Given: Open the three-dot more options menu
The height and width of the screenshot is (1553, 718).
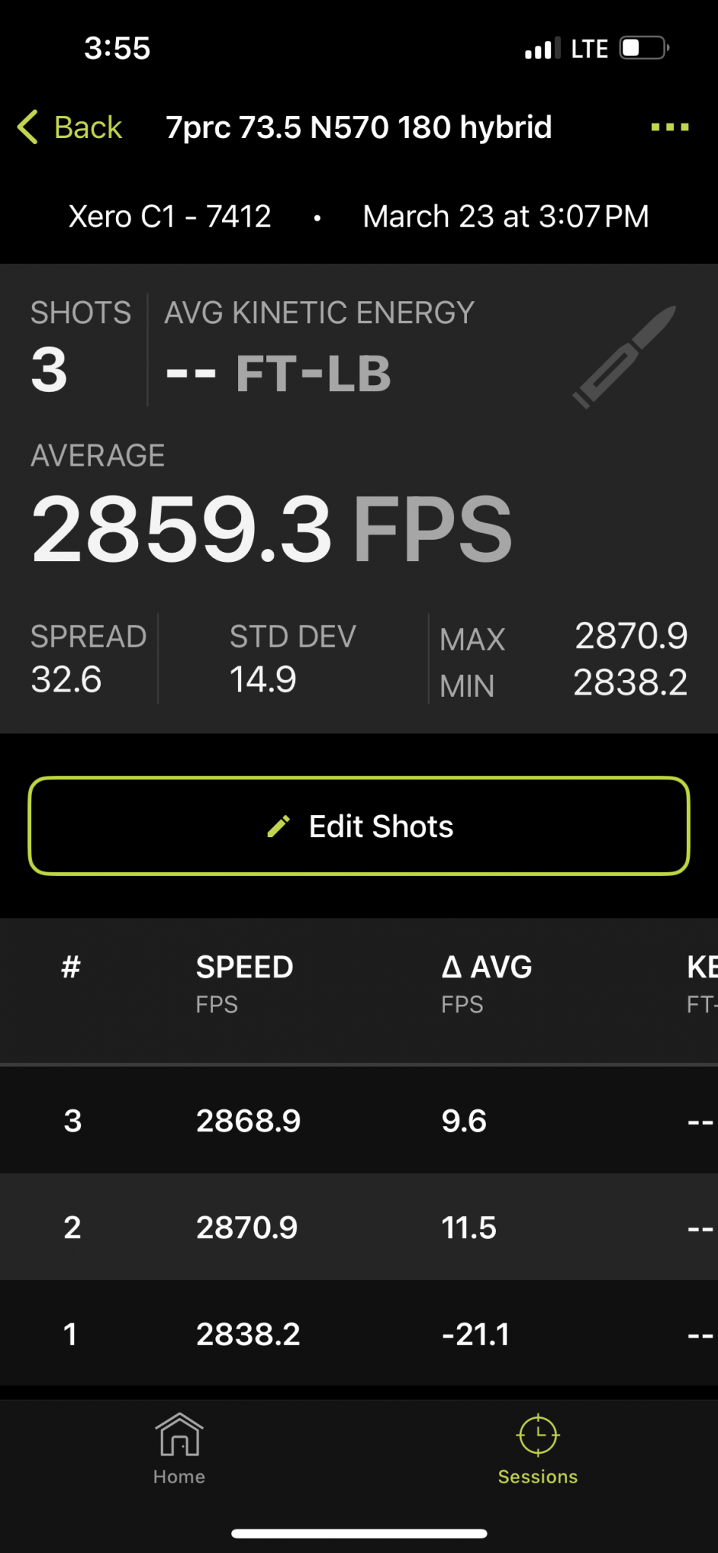Looking at the screenshot, I should pos(669,127).
